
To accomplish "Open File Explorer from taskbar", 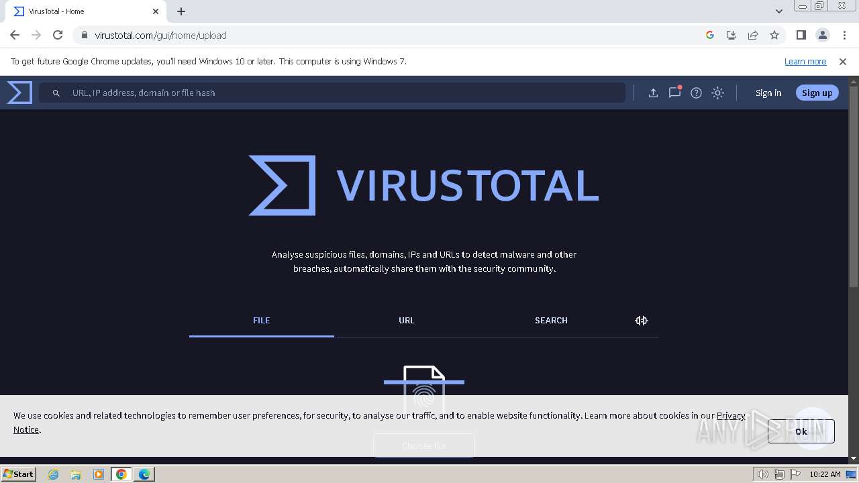I will [76, 474].
